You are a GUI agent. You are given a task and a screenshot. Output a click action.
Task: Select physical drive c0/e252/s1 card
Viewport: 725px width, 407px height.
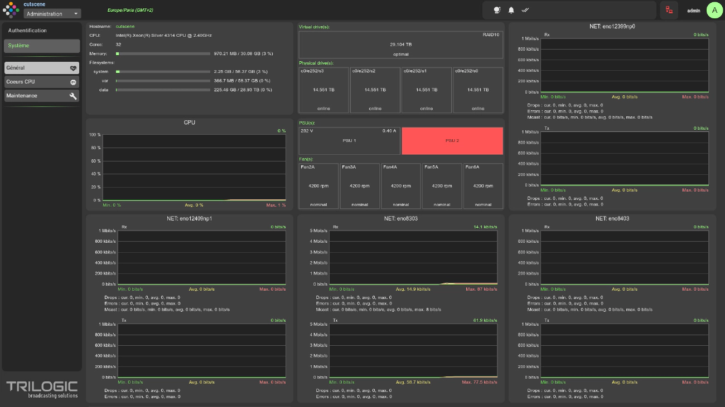pyautogui.click(x=427, y=90)
